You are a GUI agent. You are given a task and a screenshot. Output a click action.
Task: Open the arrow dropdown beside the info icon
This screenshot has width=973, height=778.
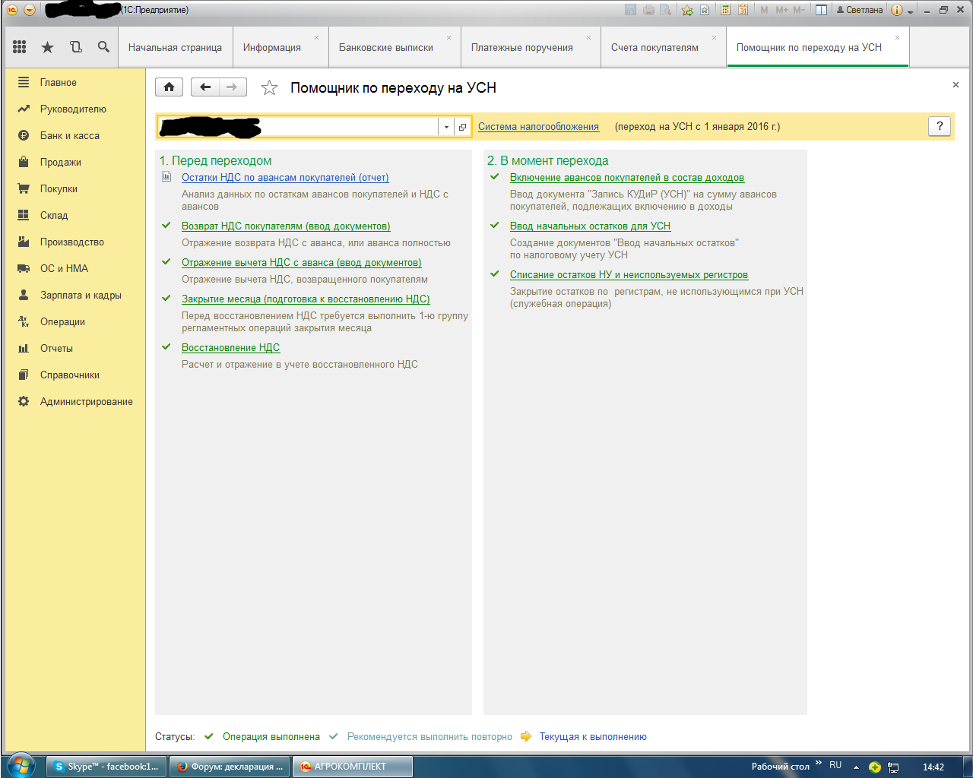pos(911,11)
